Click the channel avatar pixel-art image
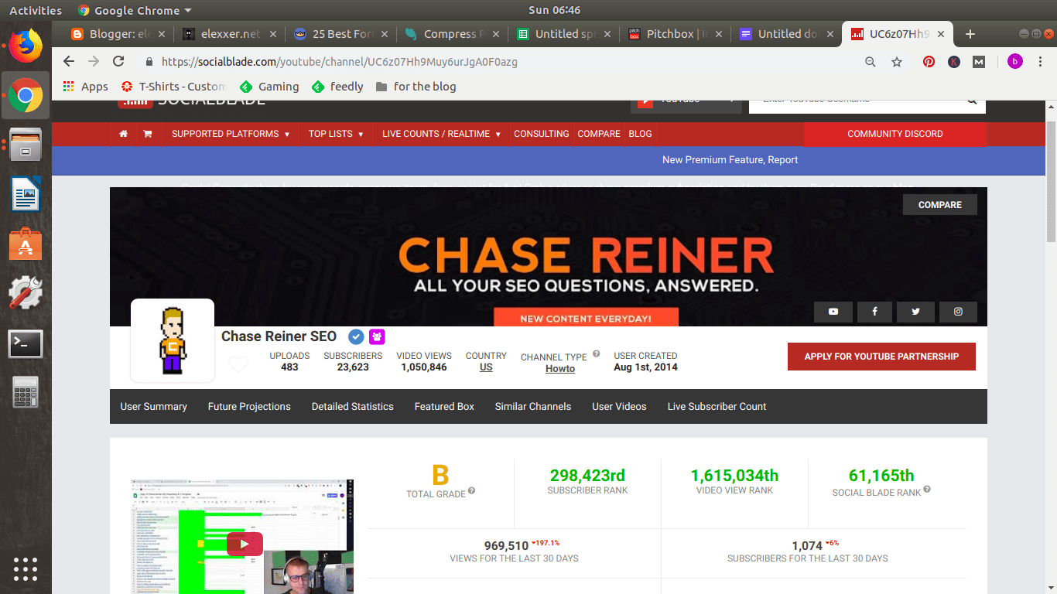1057x594 pixels. point(172,340)
